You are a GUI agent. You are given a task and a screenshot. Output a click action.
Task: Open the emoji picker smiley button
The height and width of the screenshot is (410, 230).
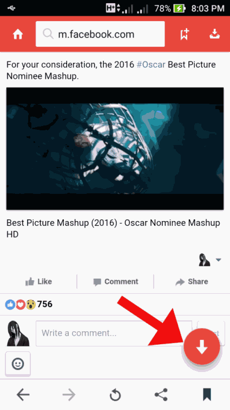pyautogui.click(x=18, y=364)
